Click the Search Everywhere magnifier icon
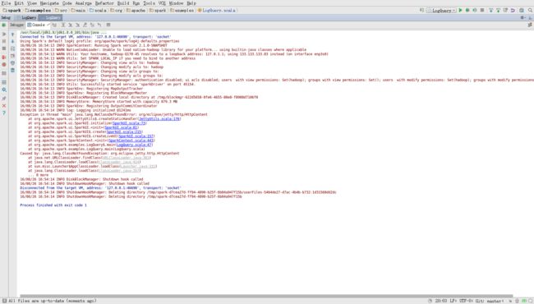This screenshot has height=304, width=534. click(x=530, y=10)
